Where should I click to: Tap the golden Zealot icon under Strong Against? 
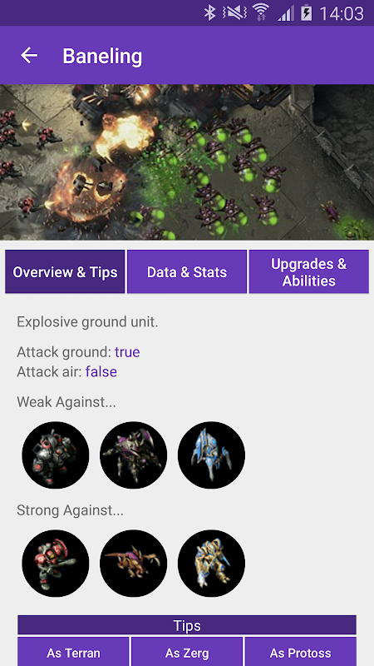211,564
